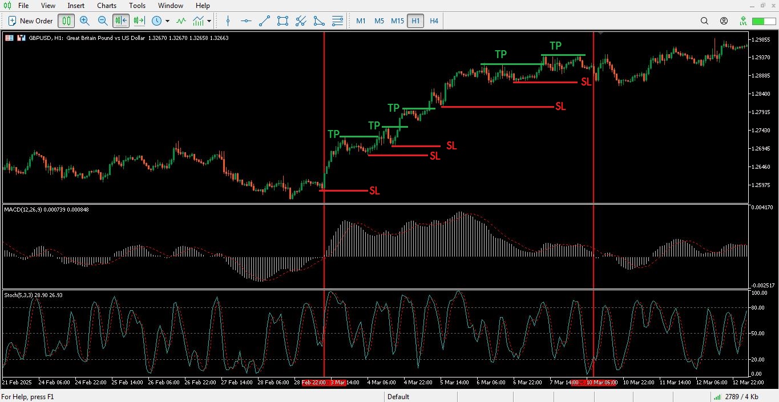Select the rectangle shapes drawing tool

point(282,21)
